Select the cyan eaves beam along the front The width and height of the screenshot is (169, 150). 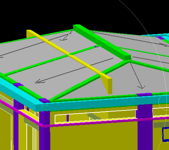pos(102,103)
